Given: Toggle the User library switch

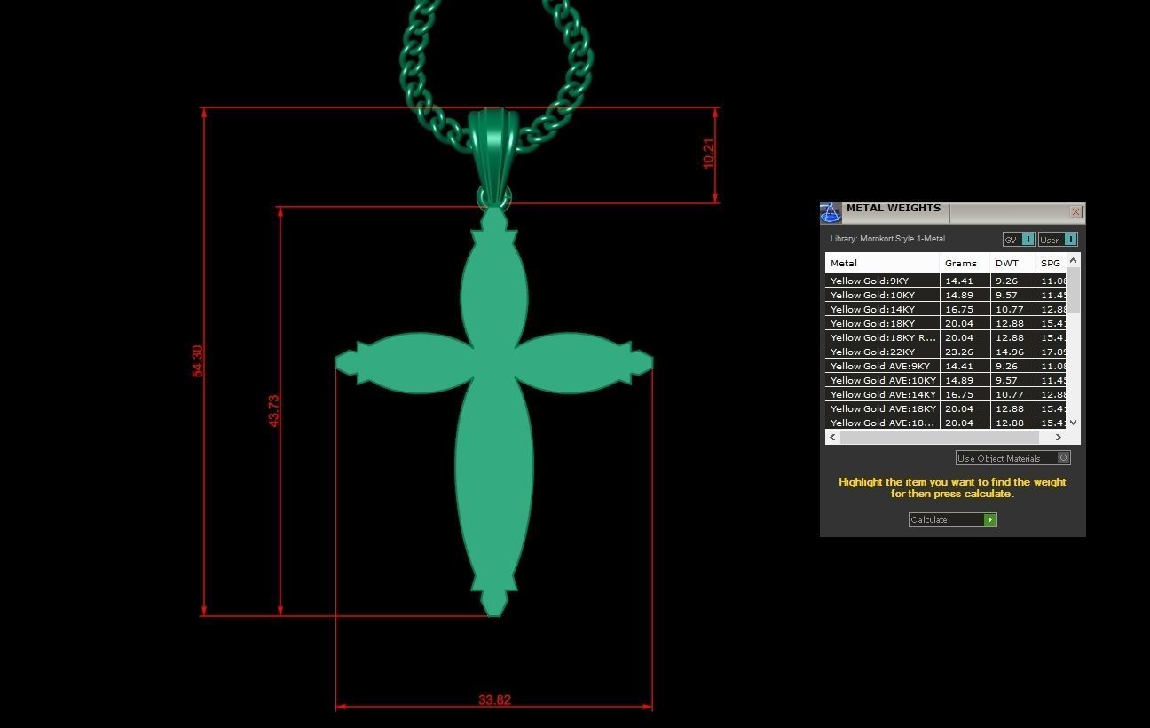Looking at the screenshot, I should 1058,240.
